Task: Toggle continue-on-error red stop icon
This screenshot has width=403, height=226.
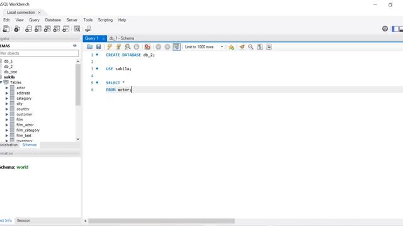Action: 147,47
